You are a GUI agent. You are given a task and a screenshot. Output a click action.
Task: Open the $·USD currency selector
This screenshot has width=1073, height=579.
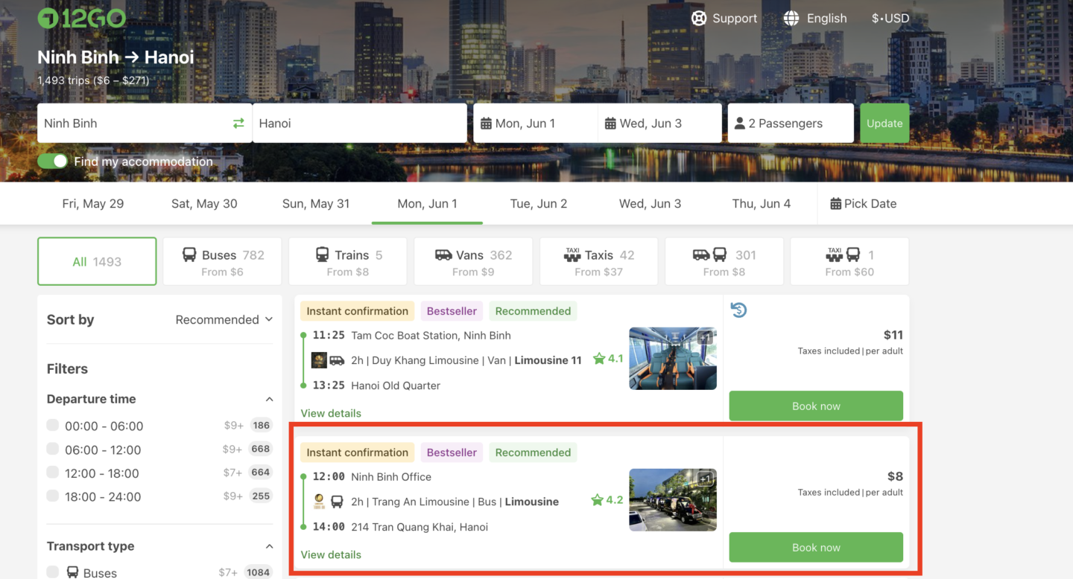(x=890, y=19)
